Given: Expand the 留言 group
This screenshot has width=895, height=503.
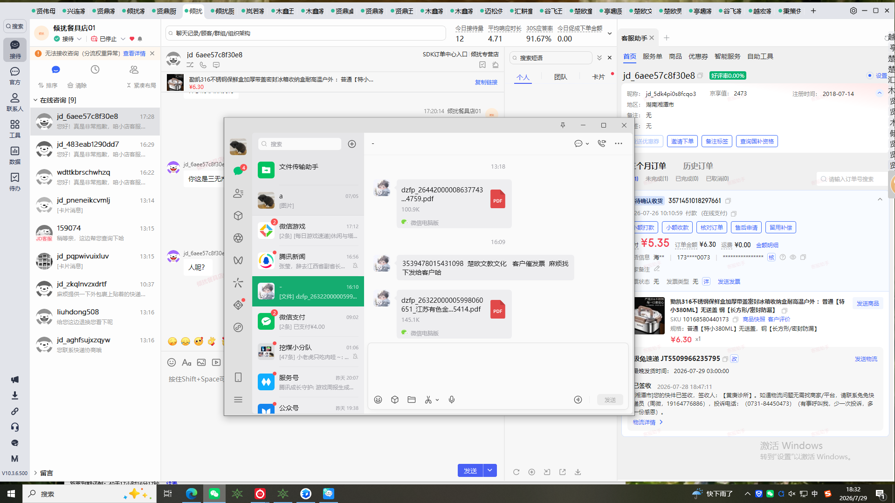Looking at the screenshot, I should [x=35, y=473].
